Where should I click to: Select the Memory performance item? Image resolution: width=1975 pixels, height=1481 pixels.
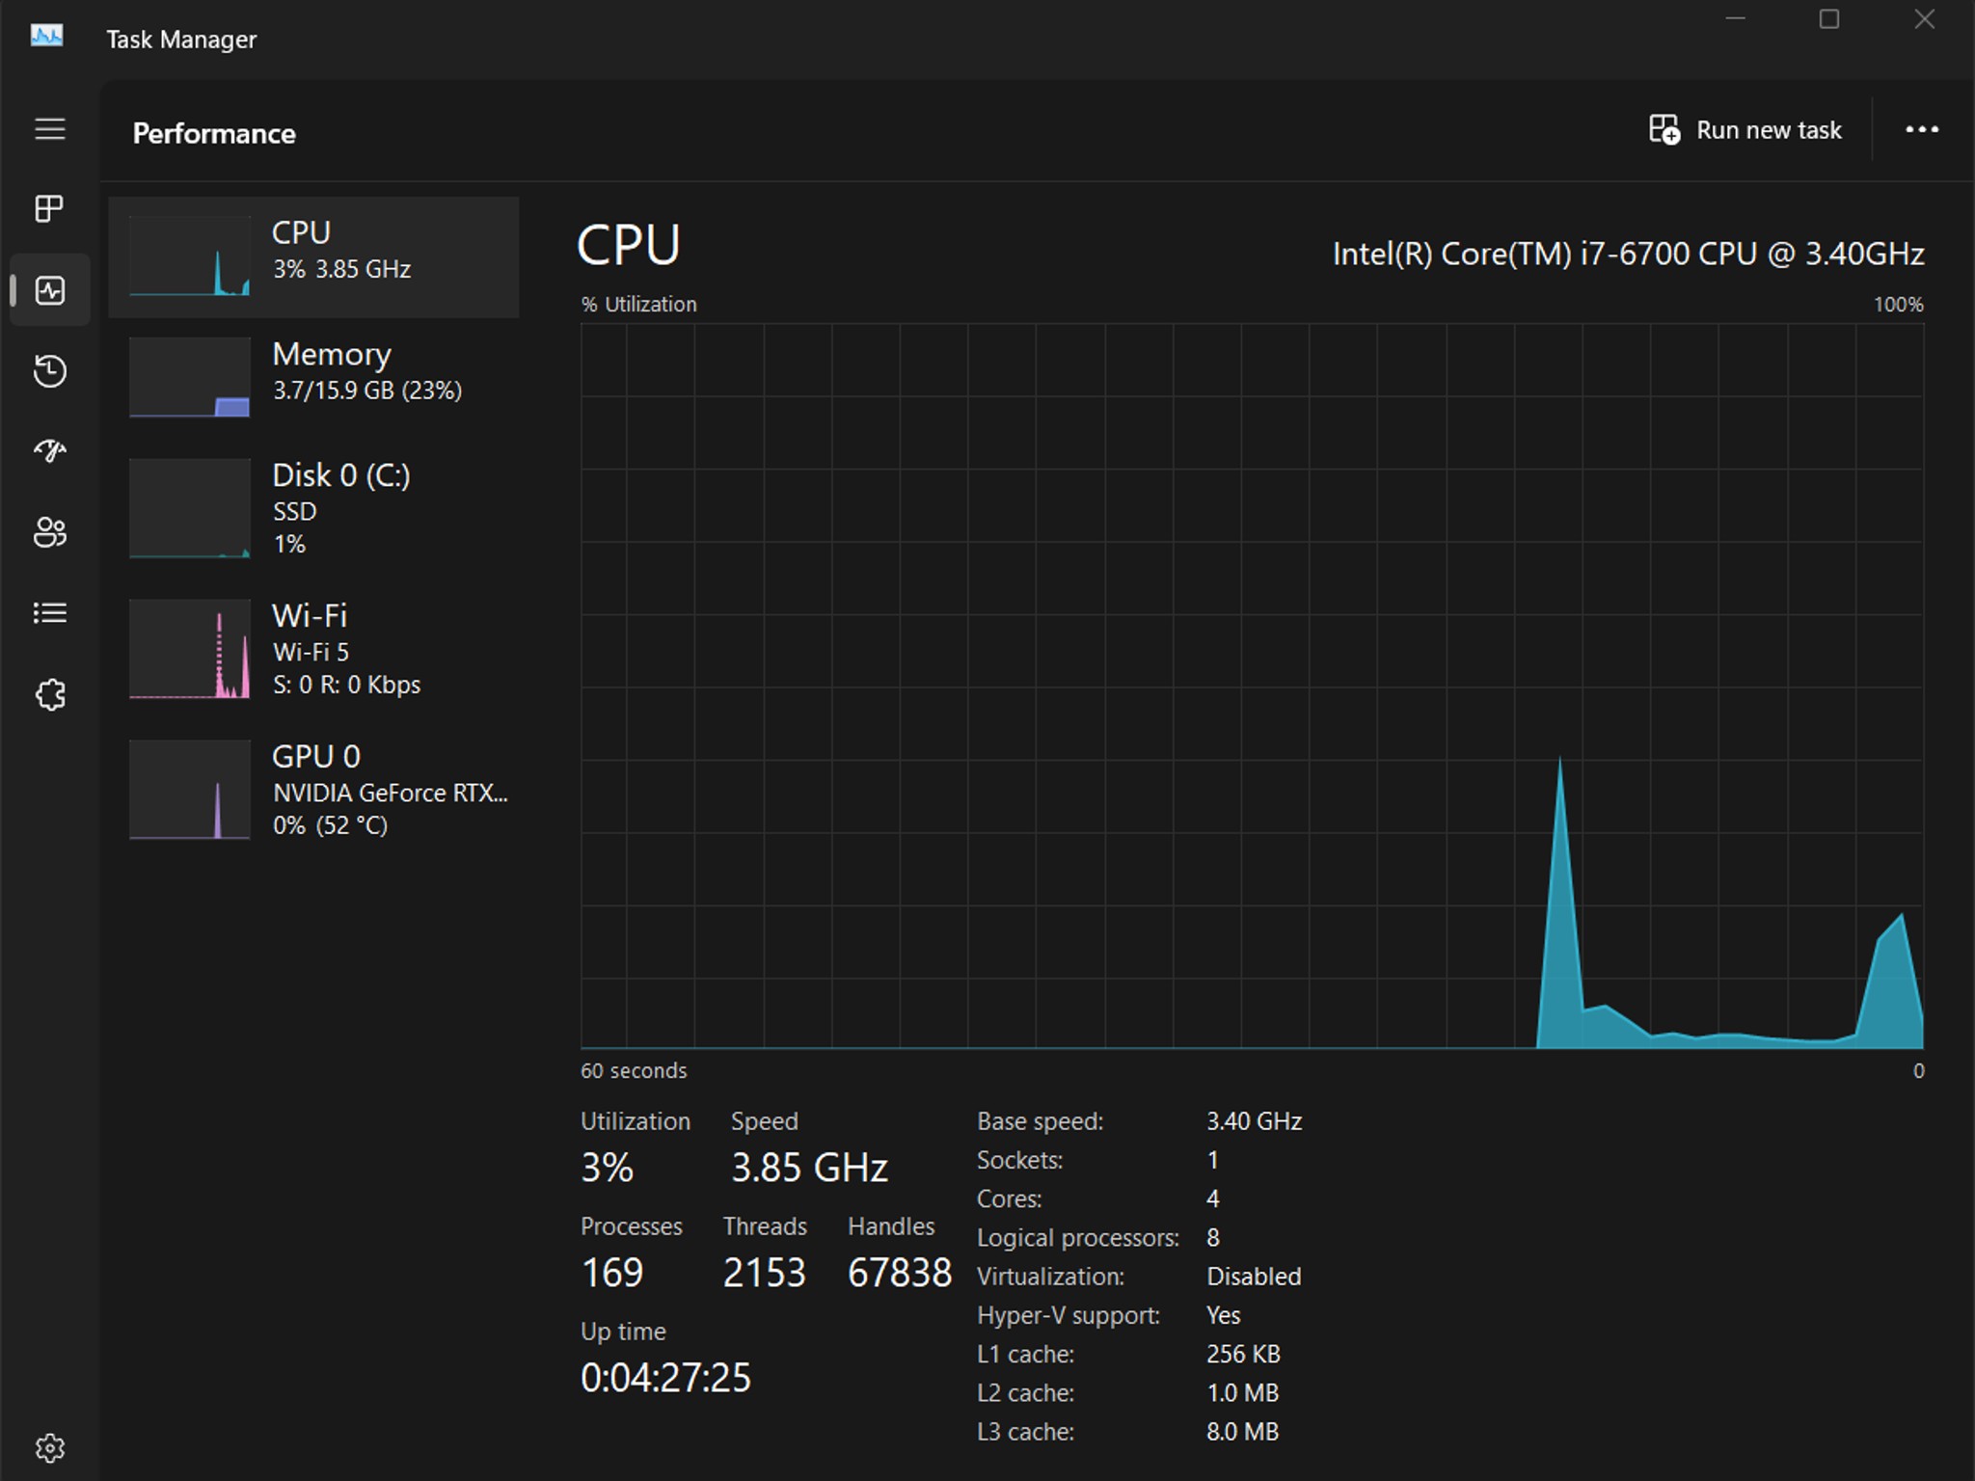pyautogui.click(x=313, y=377)
